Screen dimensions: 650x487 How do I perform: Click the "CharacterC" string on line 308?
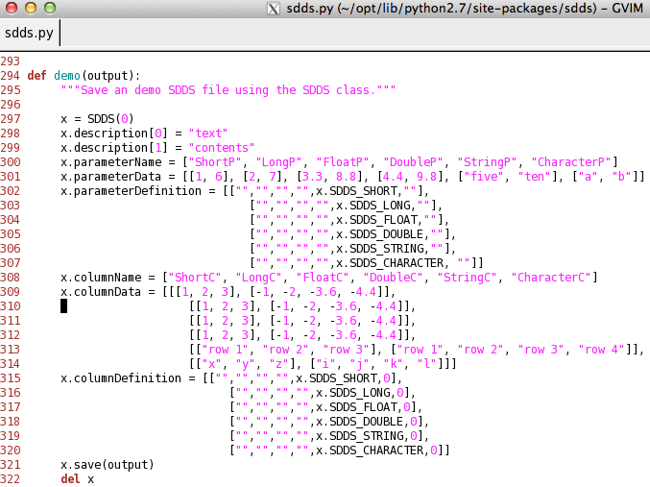(x=552, y=278)
